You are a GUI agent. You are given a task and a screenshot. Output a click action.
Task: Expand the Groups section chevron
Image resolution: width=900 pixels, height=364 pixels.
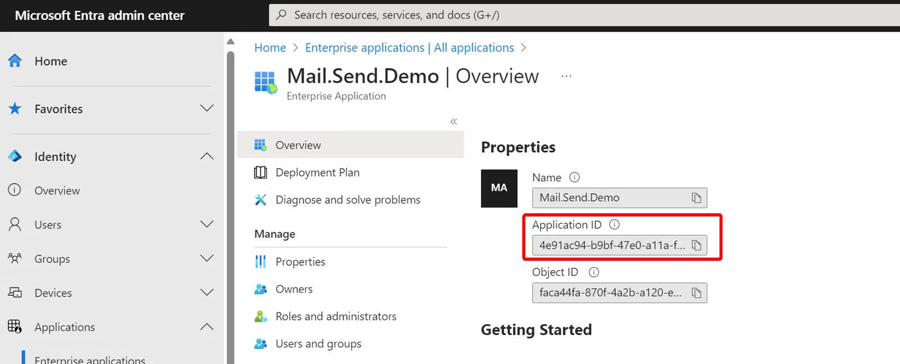207,258
